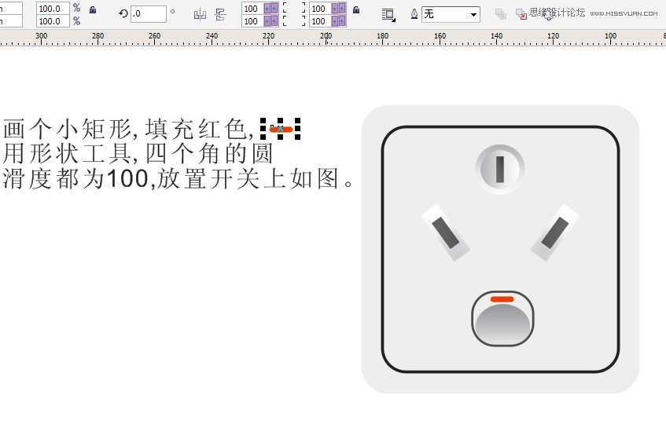
Task: Click the rotation angle input field
Action: (x=149, y=14)
